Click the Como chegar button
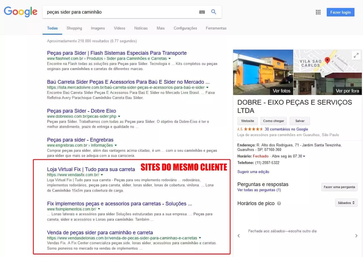This screenshot has width=363, height=257. (x=274, y=121)
